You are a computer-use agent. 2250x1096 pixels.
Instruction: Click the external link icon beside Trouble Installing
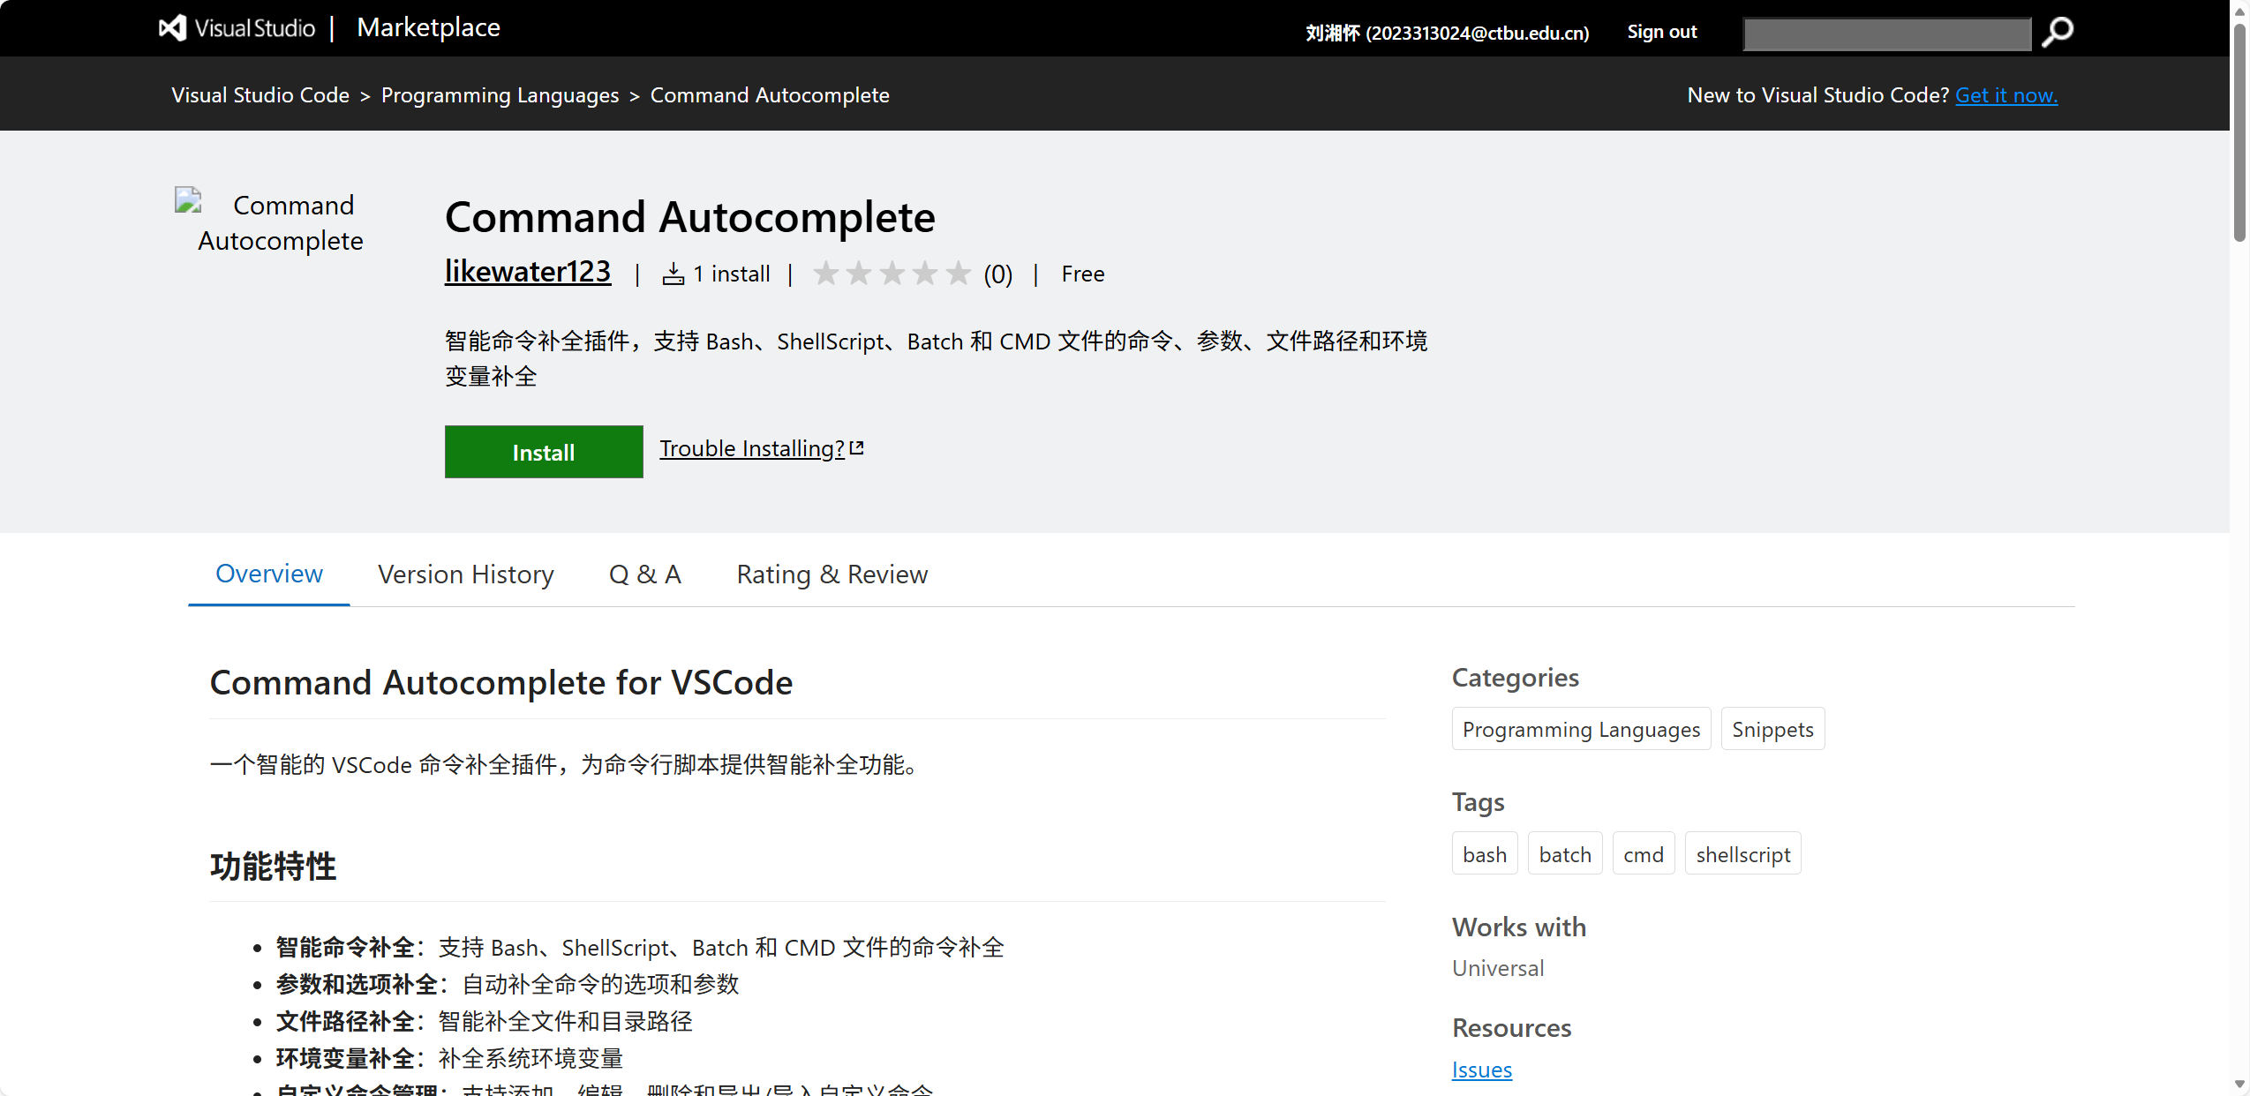[x=856, y=448]
